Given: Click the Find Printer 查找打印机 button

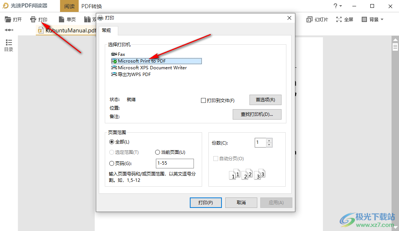Looking at the screenshot, I should point(257,114).
